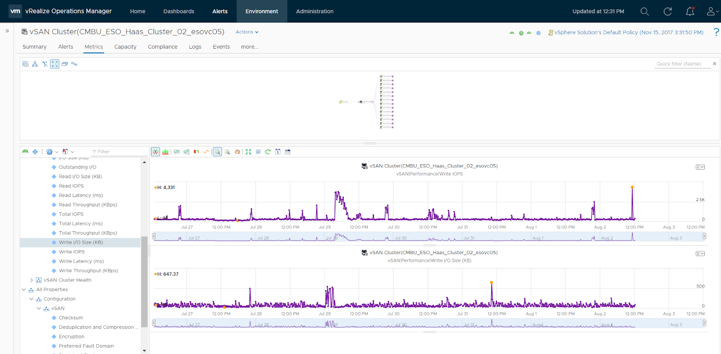
Task: Open the Actions dropdown
Action: (246, 32)
